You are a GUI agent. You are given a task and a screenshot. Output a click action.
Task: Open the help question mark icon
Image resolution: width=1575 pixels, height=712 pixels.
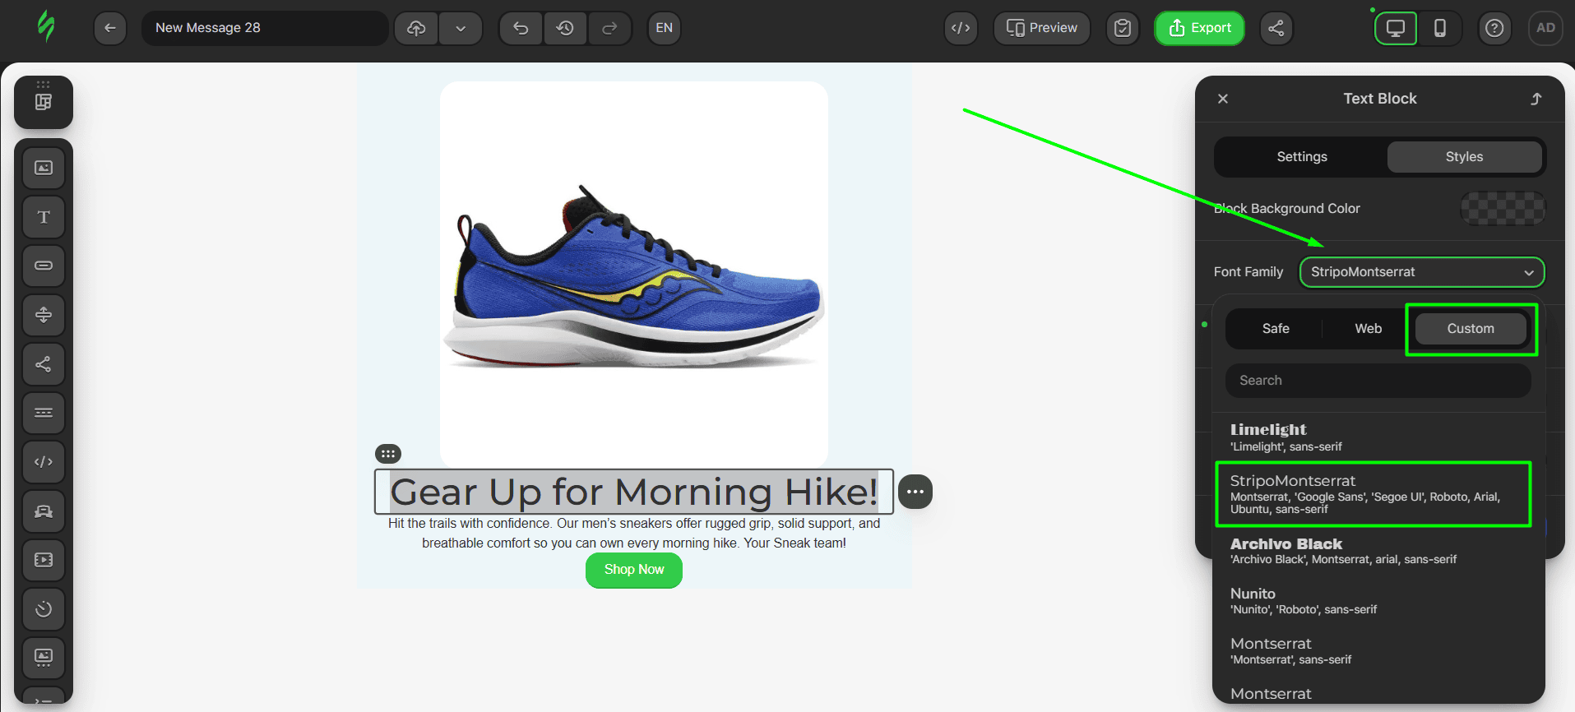pyautogui.click(x=1494, y=28)
